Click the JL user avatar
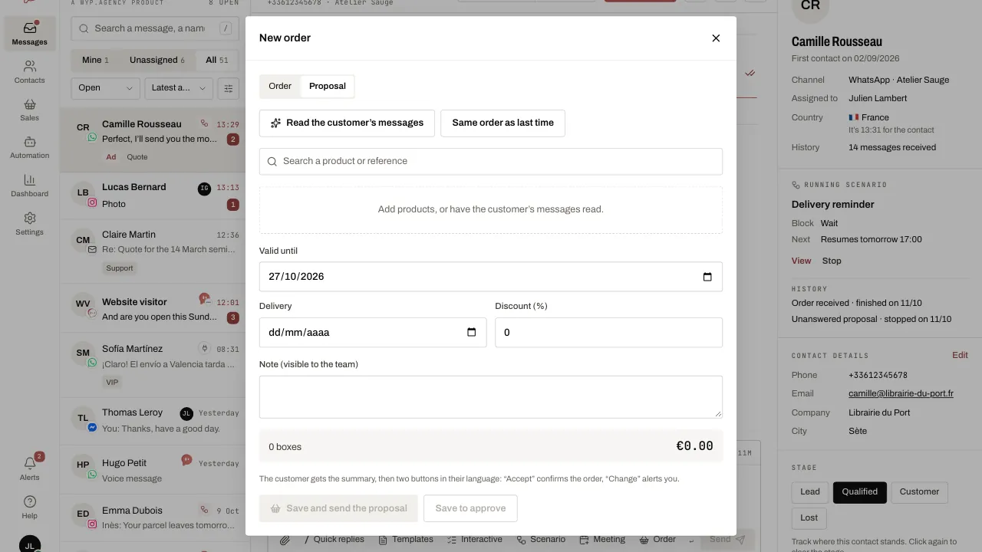Screen dimensions: 982x552 [x=30, y=544]
